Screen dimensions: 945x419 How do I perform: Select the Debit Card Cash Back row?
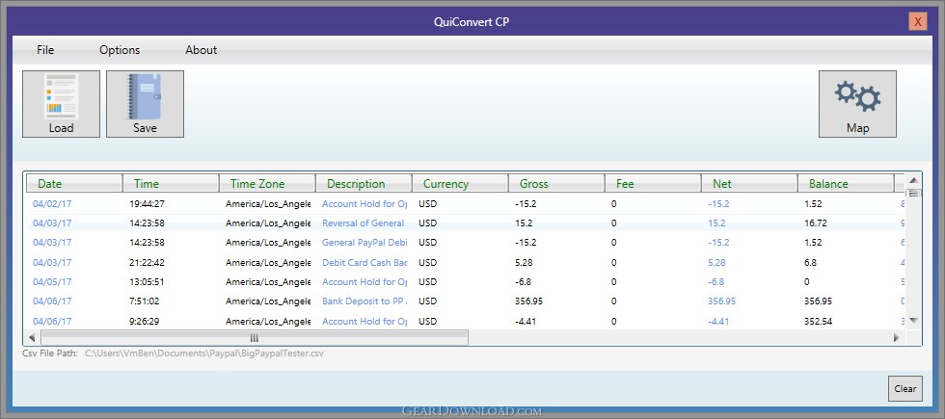[465, 262]
